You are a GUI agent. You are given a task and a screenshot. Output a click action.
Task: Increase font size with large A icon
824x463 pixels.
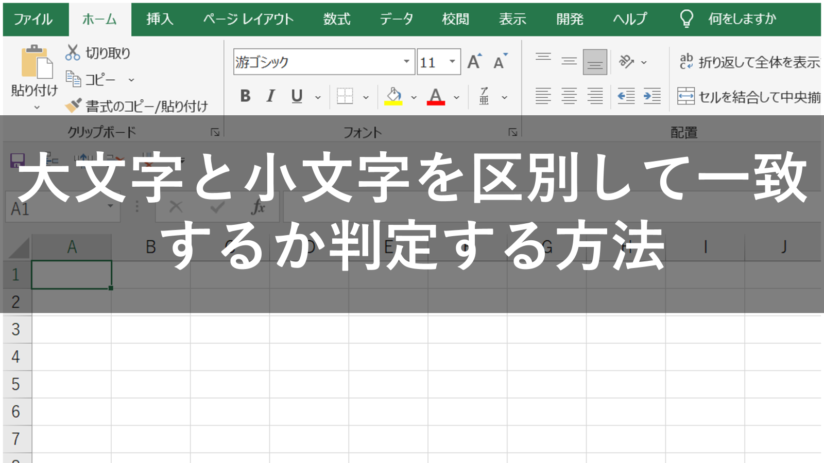(474, 62)
